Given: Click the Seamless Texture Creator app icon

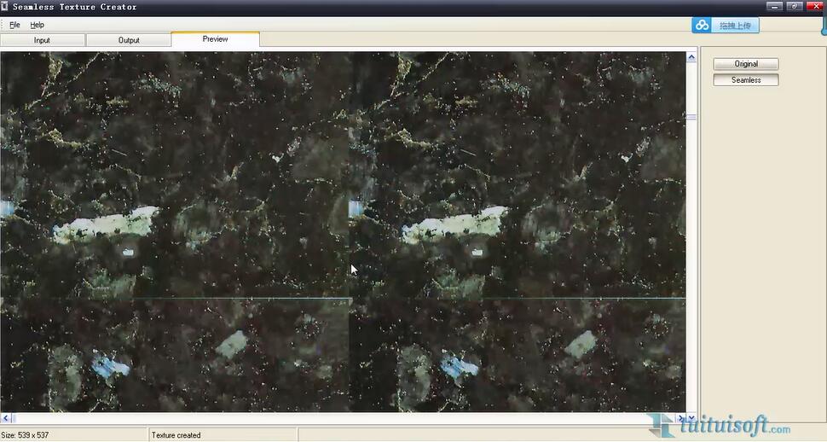Looking at the screenshot, I should (5, 6).
